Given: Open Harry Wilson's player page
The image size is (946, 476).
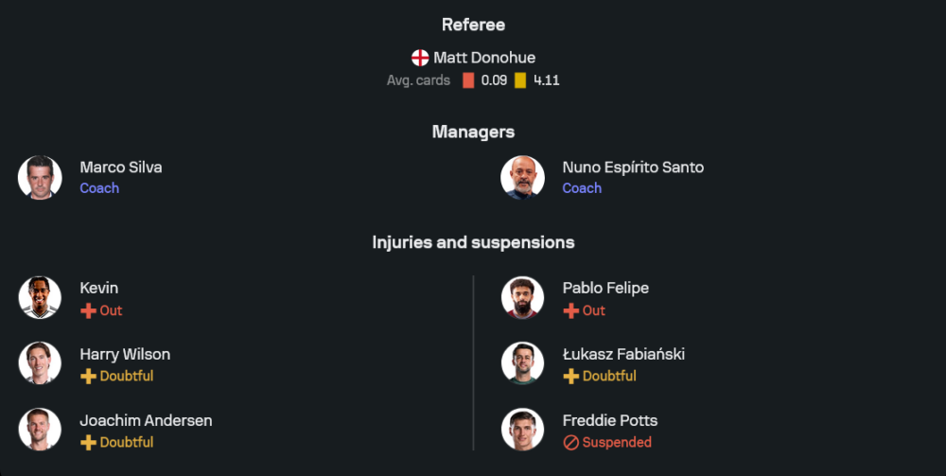Looking at the screenshot, I should point(125,354).
